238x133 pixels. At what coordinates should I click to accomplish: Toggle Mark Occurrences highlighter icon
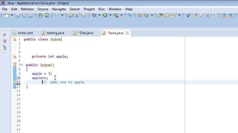(x=195, y=16)
